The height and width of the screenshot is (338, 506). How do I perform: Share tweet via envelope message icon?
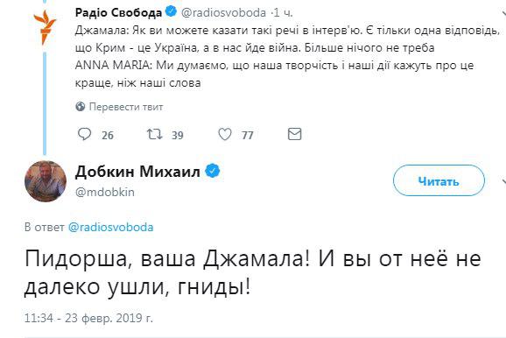pyautogui.click(x=294, y=134)
